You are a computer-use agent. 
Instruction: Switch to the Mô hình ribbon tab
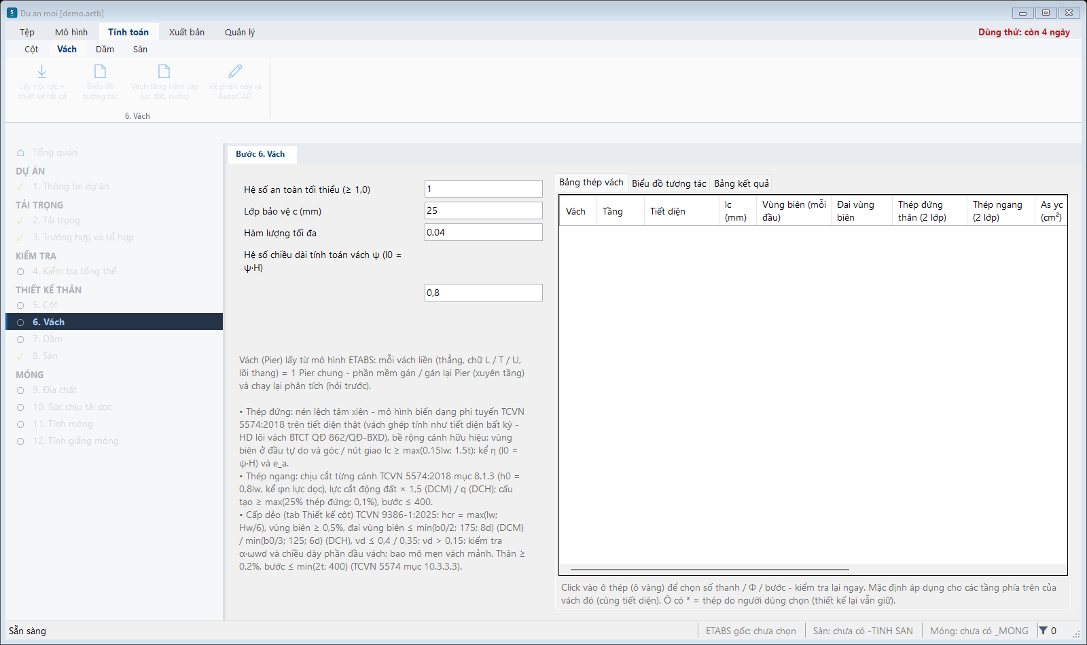71,32
